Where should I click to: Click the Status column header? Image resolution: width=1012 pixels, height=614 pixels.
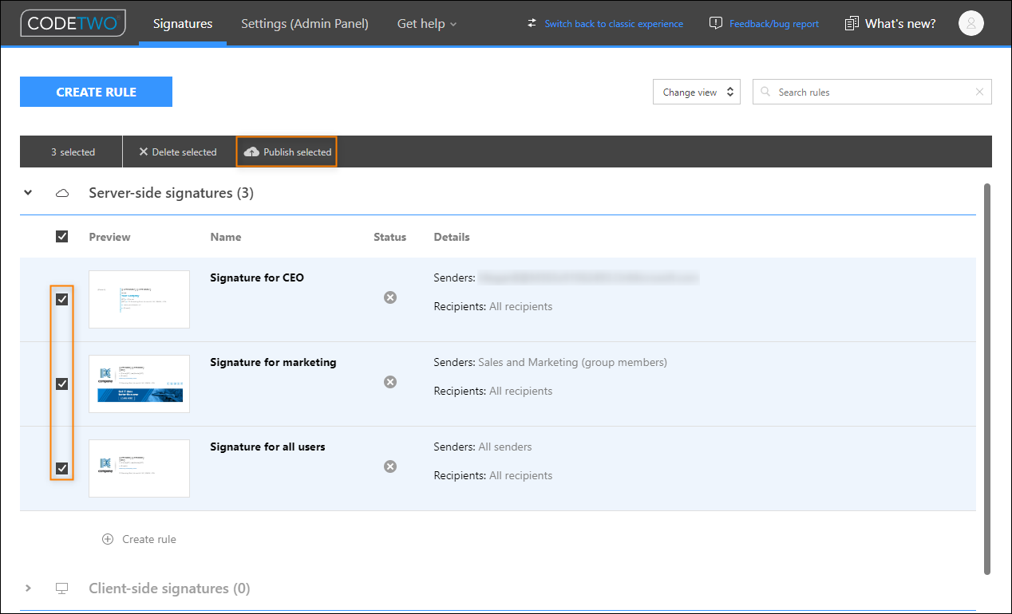pos(389,237)
